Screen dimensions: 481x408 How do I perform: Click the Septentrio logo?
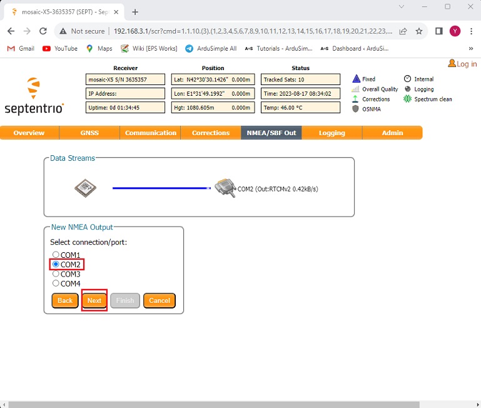(34, 96)
